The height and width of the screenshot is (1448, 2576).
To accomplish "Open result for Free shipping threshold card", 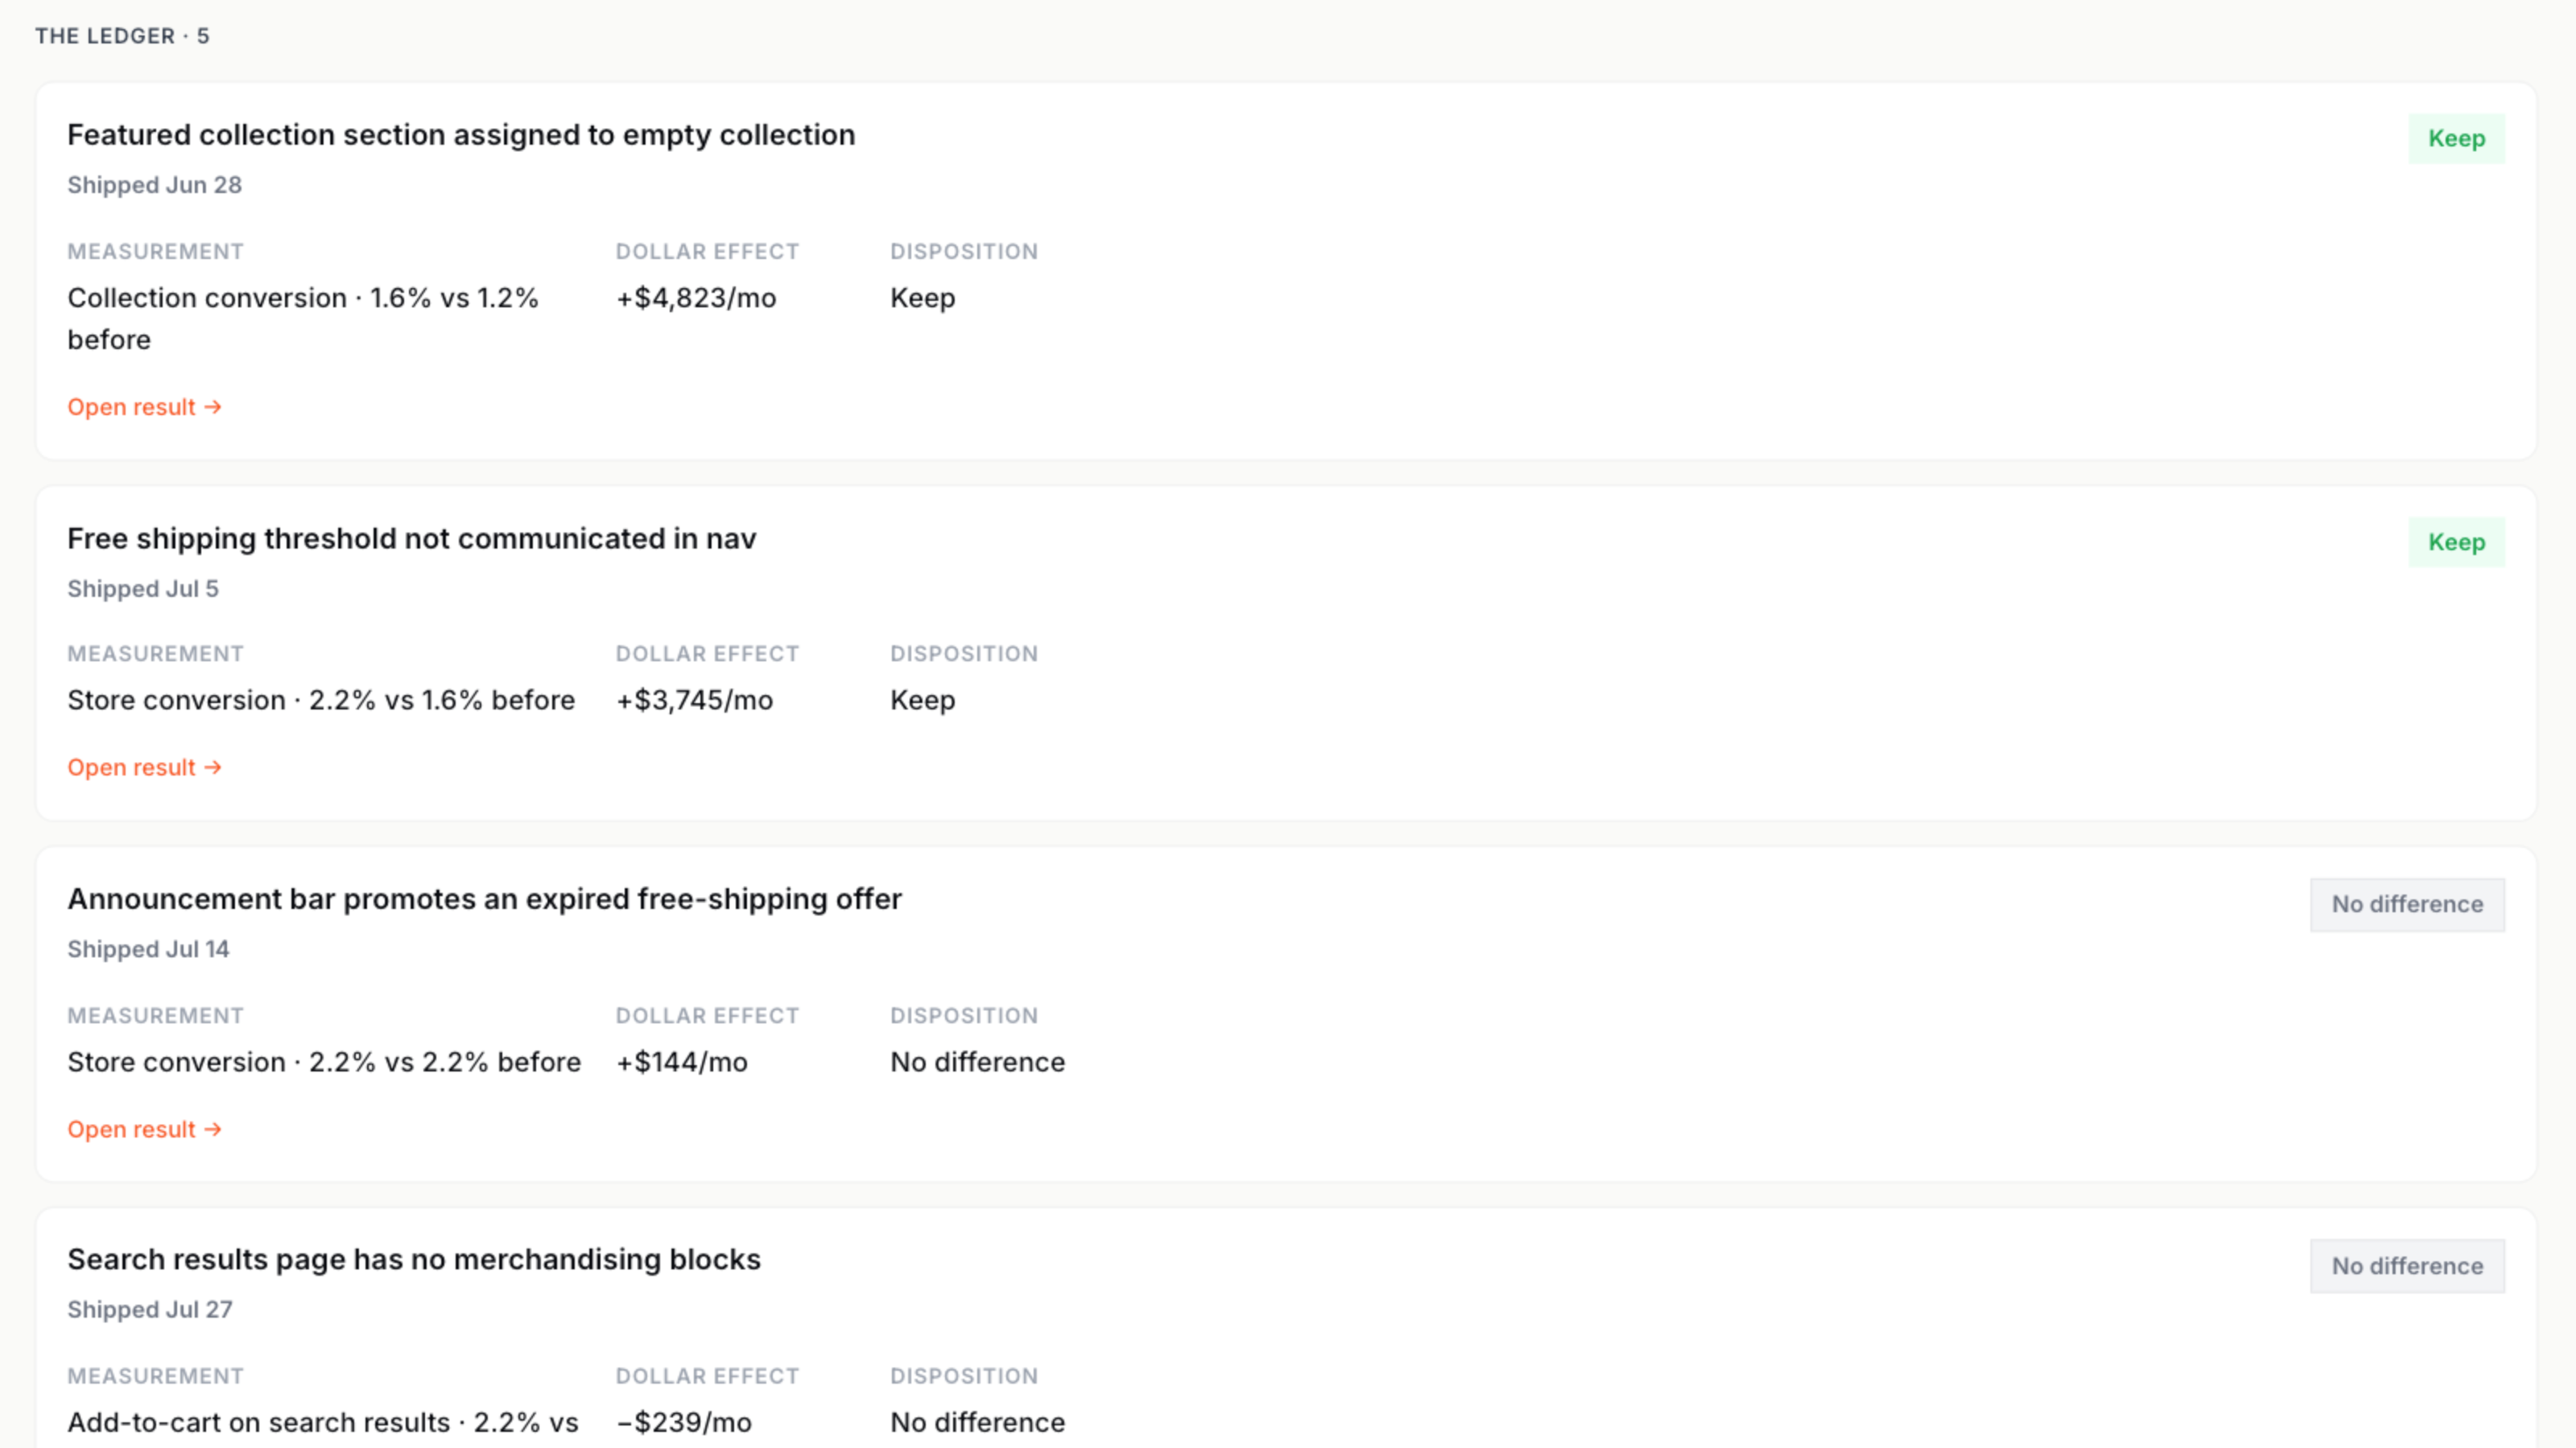I will pos(144,767).
